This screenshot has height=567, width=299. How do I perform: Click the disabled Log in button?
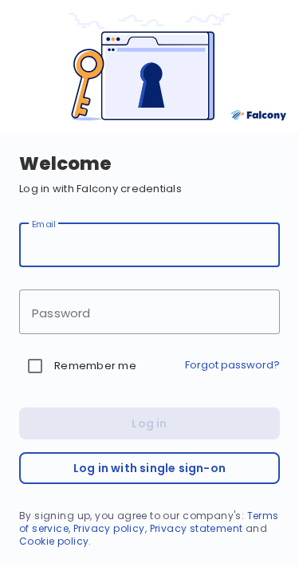pyautogui.click(x=149, y=423)
